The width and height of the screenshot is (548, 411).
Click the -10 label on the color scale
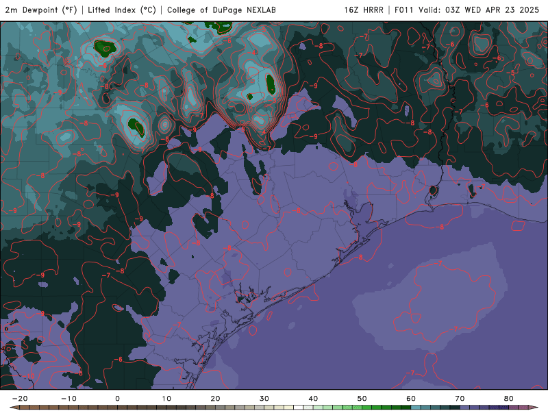68,399
